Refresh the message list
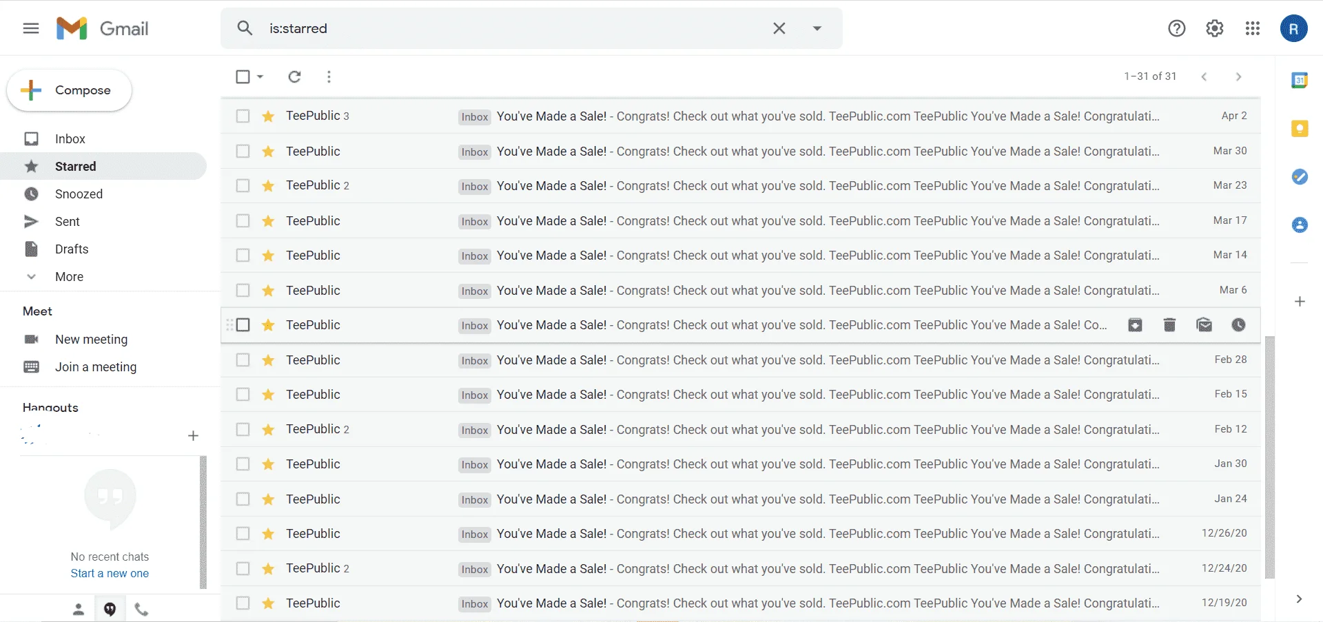1323x622 pixels. 294,76
